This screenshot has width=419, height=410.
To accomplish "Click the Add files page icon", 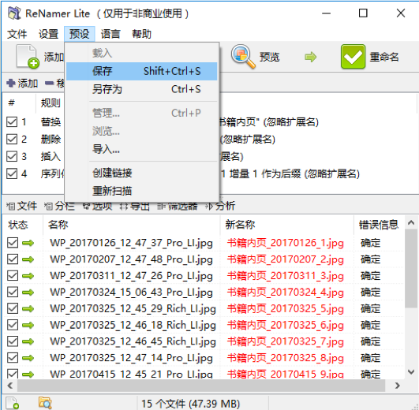I will [x=28, y=56].
